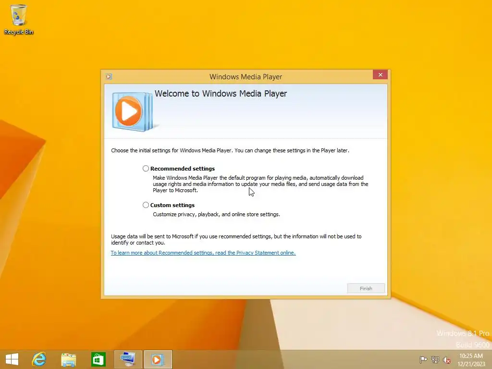This screenshot has width=492, height=369.
Task: Click the network tray icon
Action: (435, 359)
